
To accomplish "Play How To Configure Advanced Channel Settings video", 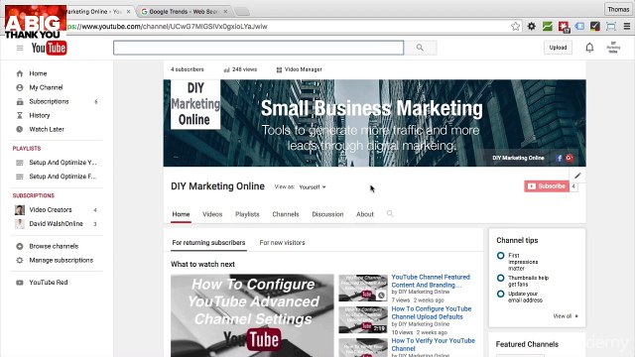I will tap(252, 315).
